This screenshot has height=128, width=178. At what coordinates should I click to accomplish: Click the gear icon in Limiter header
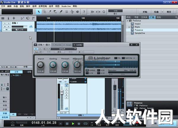tap(80, 52)
